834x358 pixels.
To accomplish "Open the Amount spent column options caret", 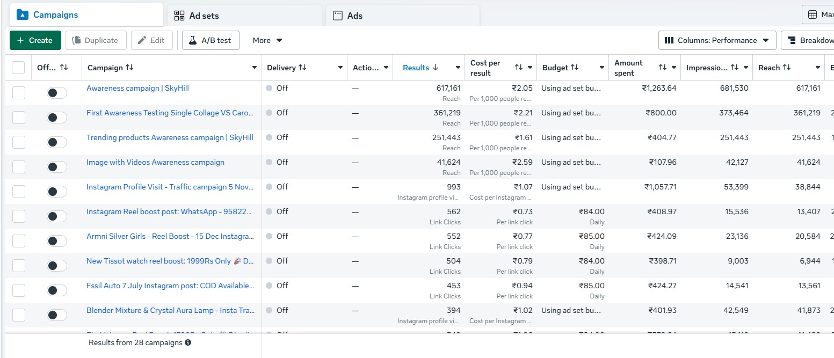I will click(x=674, y=68).
